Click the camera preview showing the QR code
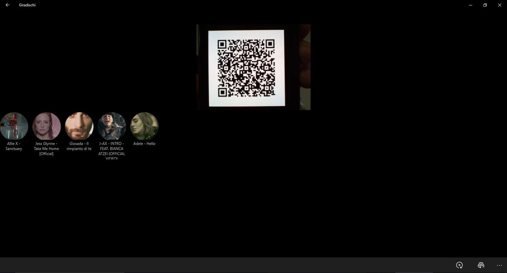 pyautogui.click(x=254, y=67)
